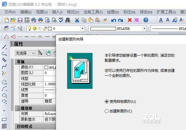The height and width of the screenshot is (130, 186).
Task: Click the Redo arrow
Action: pos(121,20)
